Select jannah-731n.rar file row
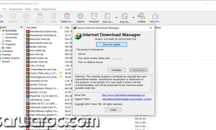Screen dimensions: 216x130 pos(38,85)
